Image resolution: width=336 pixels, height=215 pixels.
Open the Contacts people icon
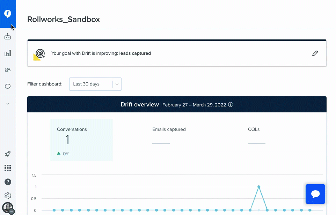coord(8,70)
